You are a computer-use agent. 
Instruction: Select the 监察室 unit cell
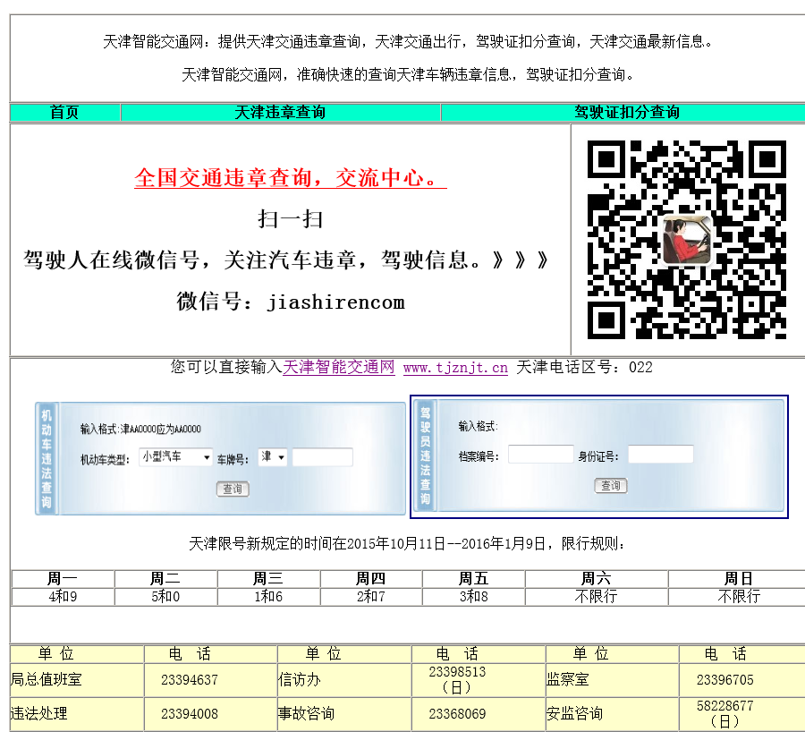(x=612, y=679)
